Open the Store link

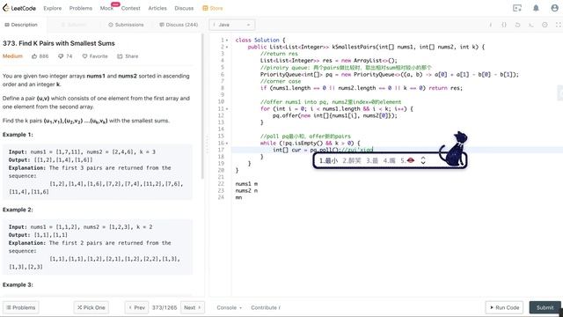pyautogui.click(x=213, y=8)
